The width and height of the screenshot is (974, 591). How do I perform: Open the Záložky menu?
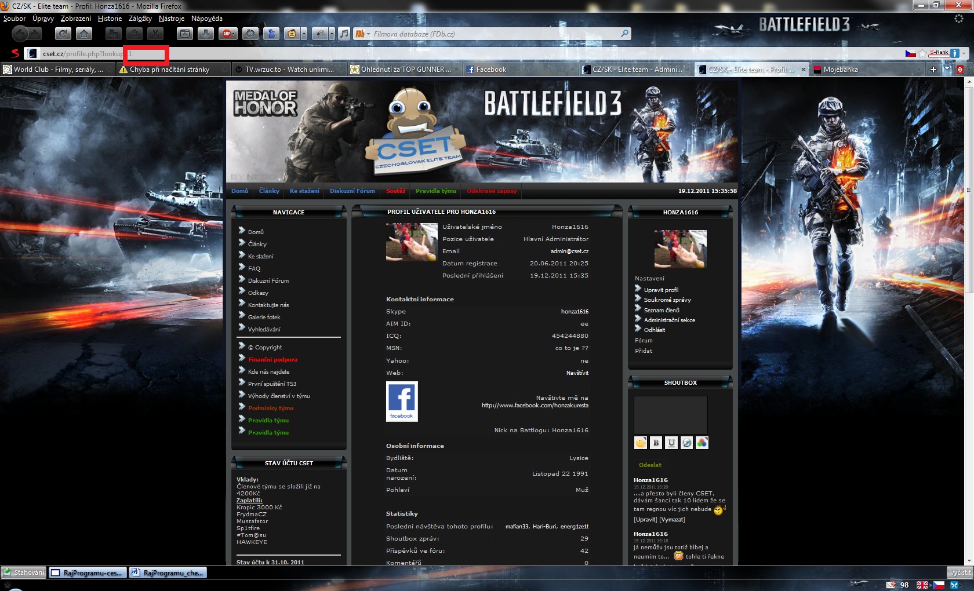140,19
